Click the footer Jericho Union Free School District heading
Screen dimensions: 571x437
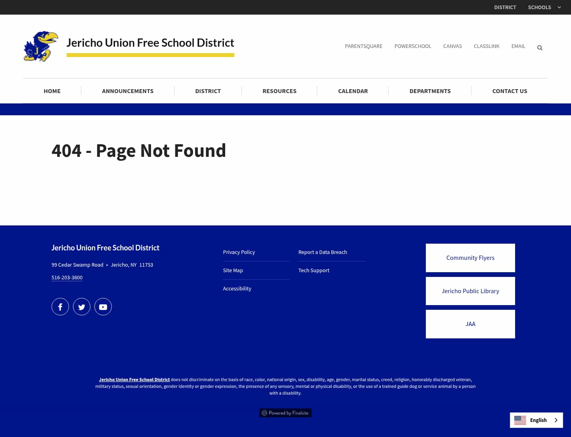click(105, 248)
